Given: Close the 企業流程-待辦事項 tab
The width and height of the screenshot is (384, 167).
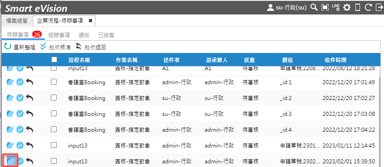Looking at the screenshot, I should coord(90,21).
